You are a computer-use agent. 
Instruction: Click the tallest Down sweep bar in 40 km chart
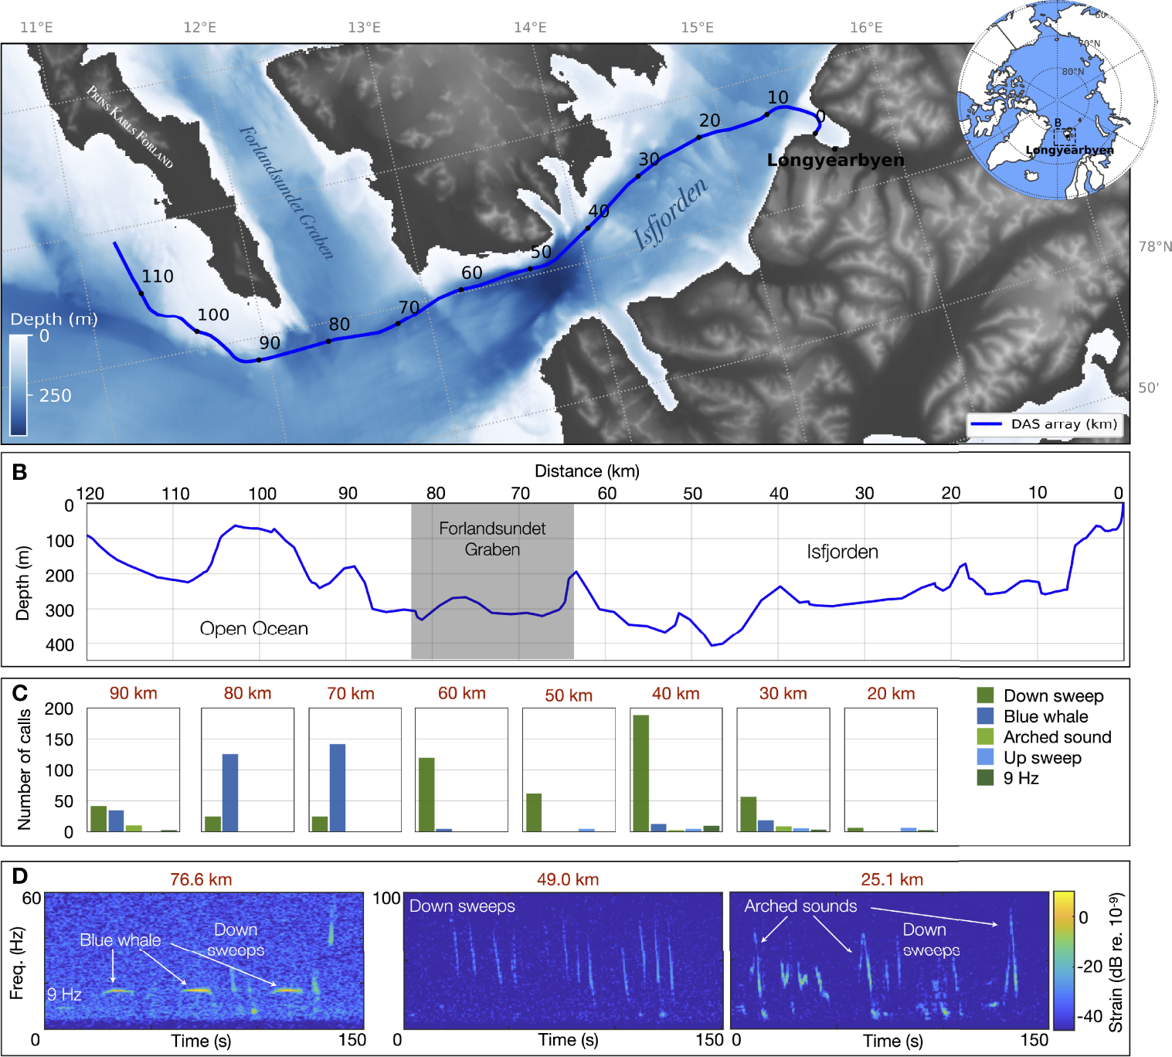[x=640, y=773]
